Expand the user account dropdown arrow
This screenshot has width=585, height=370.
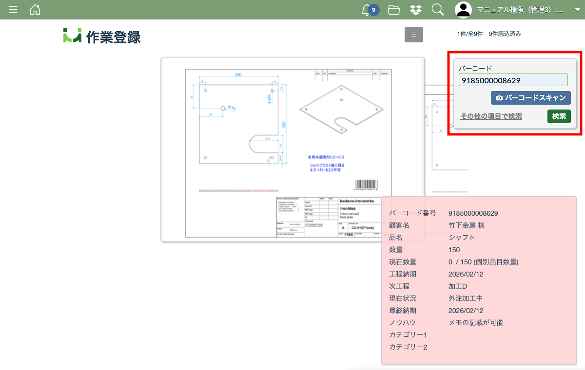(578, 10)
